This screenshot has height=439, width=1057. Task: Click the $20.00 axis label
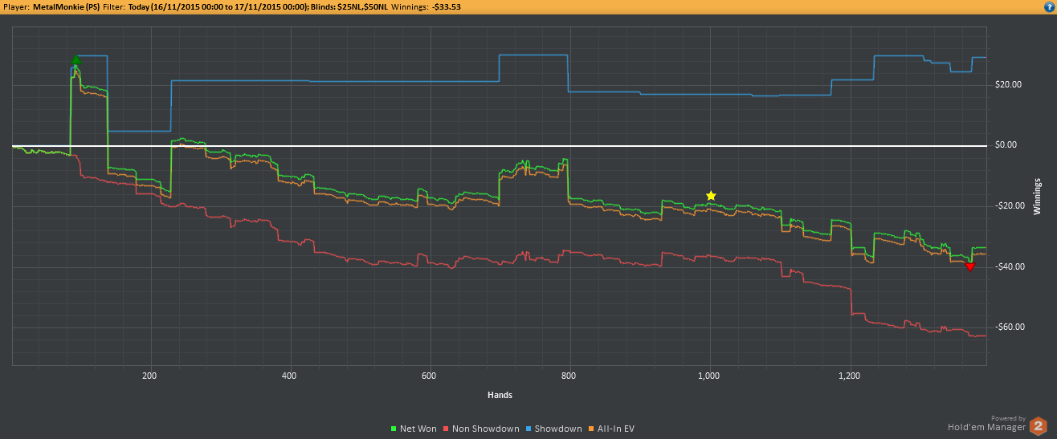point(1008,84)
